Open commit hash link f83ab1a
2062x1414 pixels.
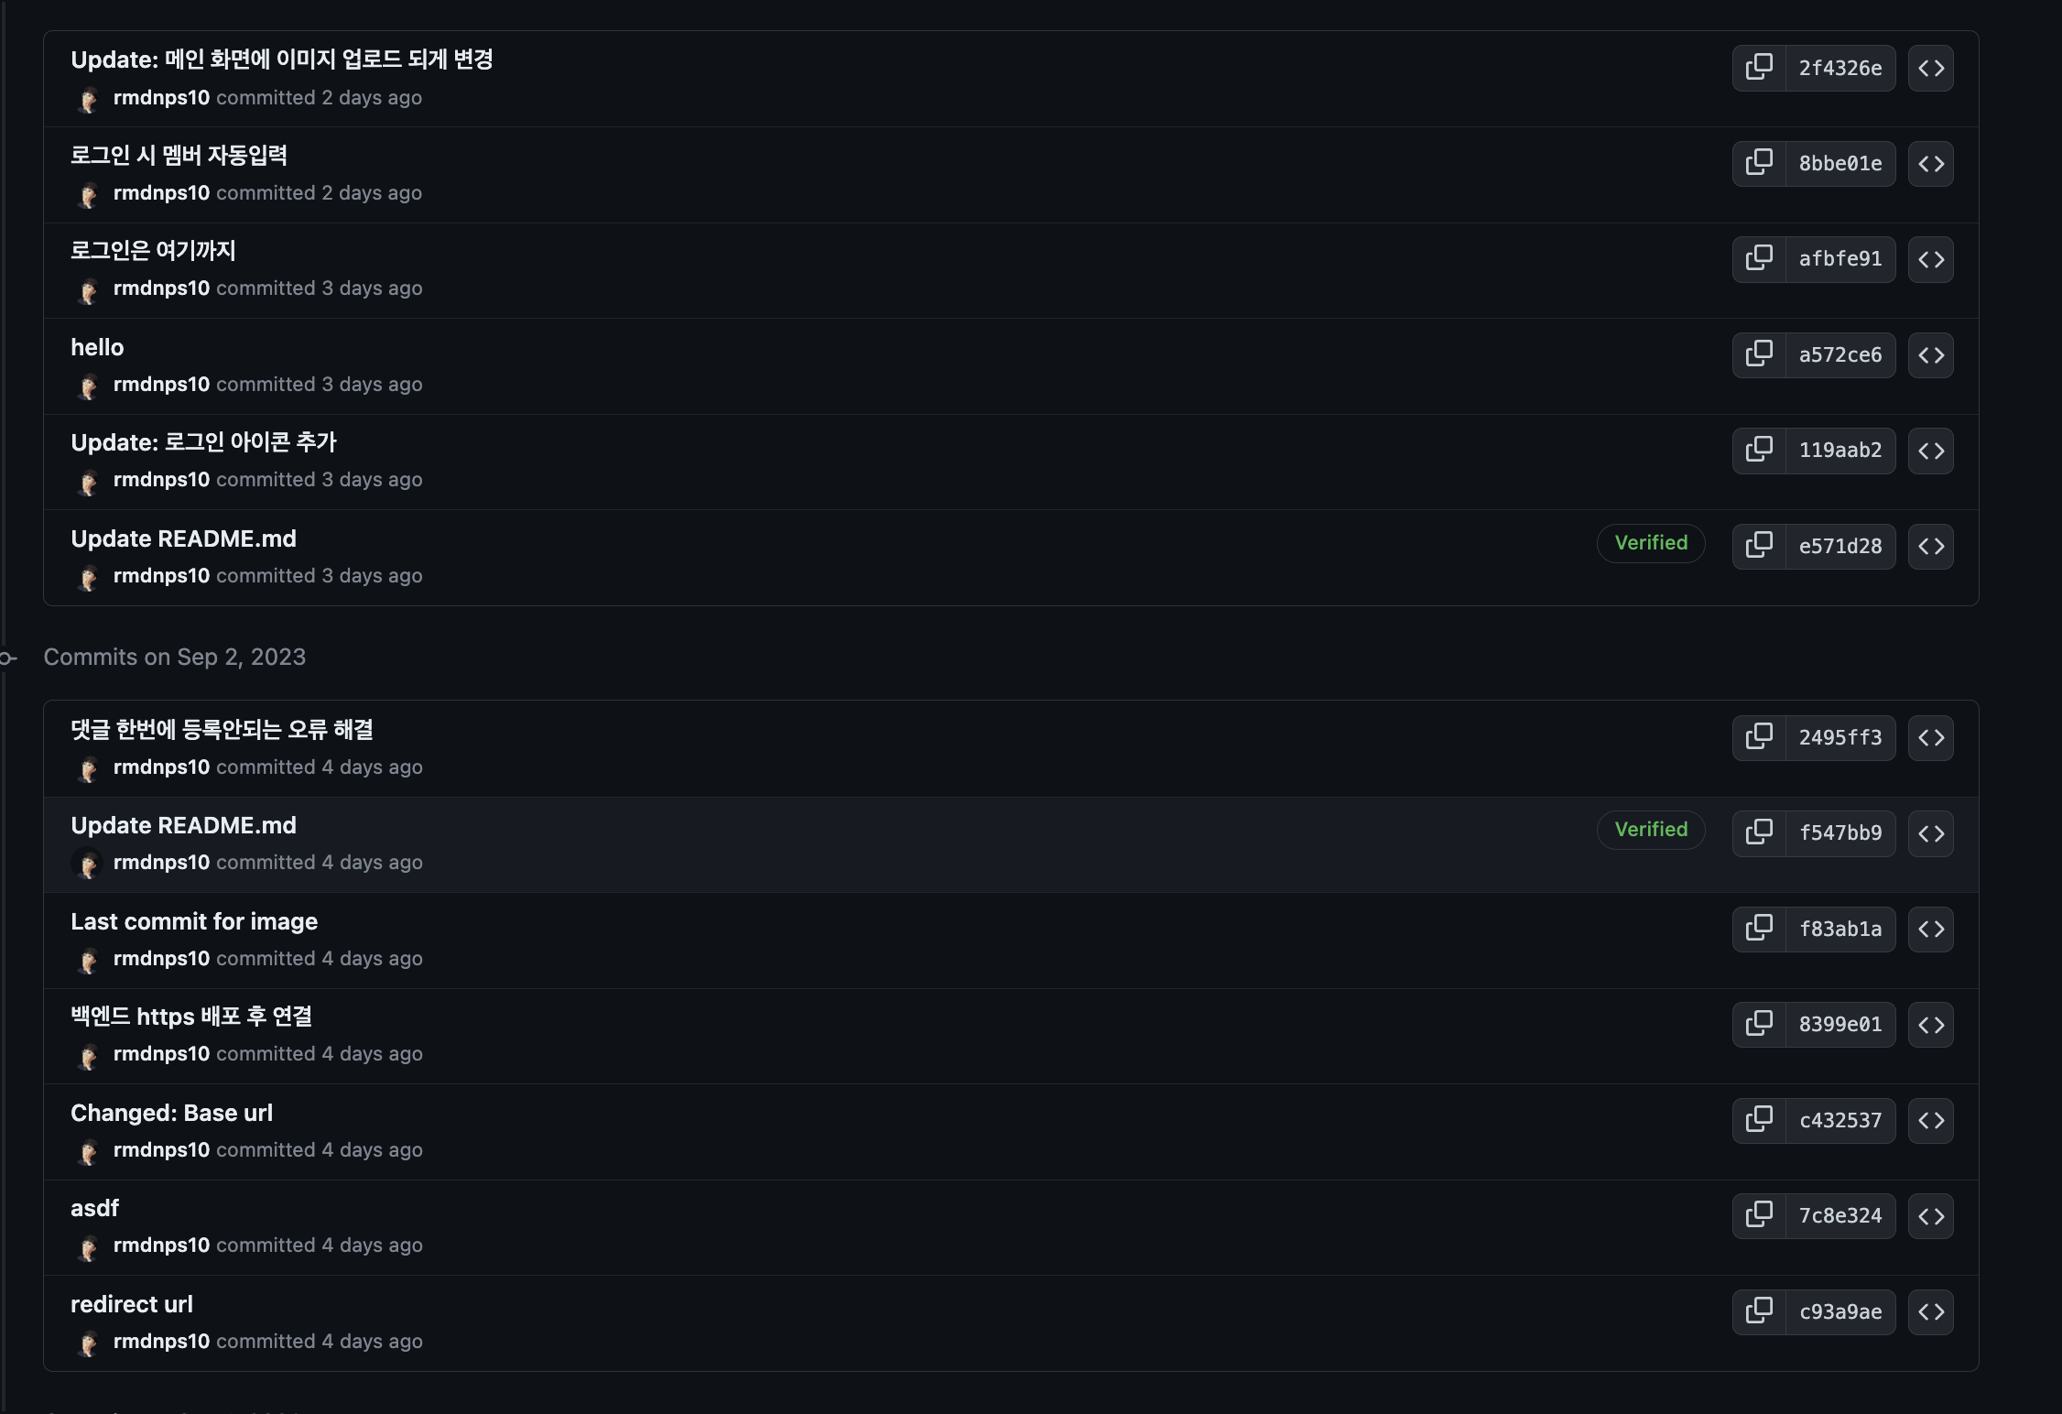pos(1840,930)
